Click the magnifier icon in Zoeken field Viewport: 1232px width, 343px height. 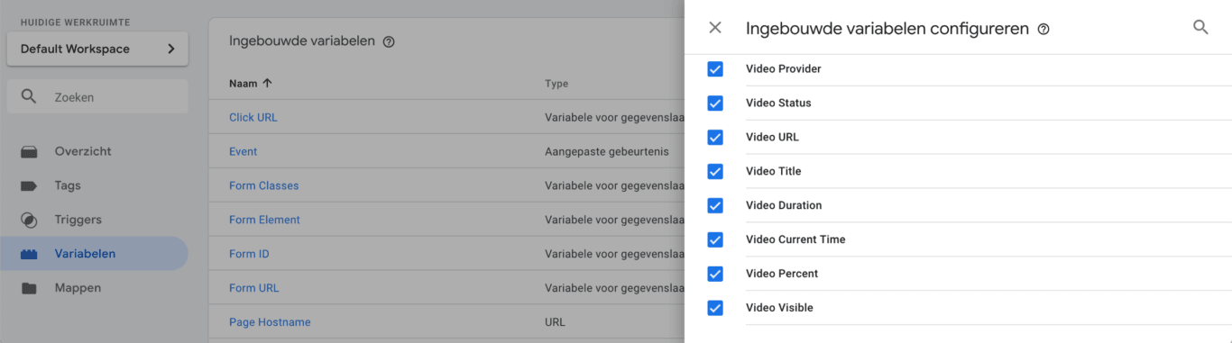coord(29,96)
